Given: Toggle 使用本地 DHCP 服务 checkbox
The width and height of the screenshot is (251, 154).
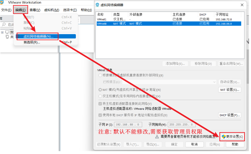Looking at the screenshot, I should coord(100,115).
